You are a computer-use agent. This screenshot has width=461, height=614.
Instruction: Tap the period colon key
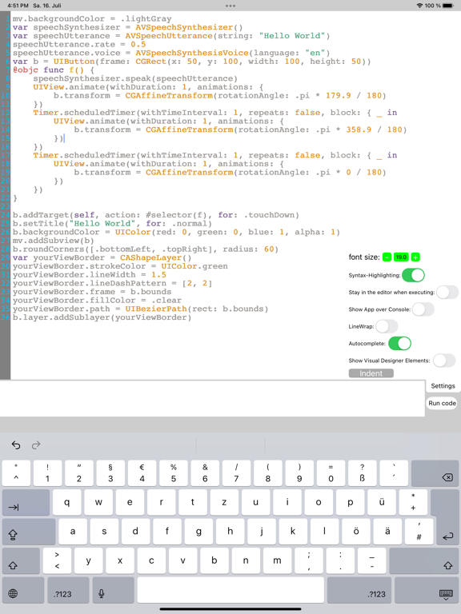tap(340, 560)
